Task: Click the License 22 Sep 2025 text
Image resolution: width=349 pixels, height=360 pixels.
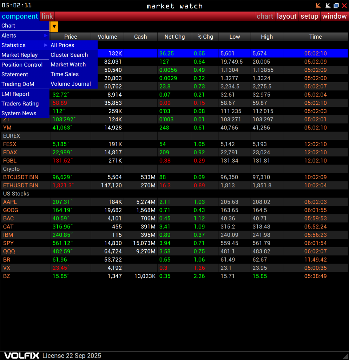Action: point(72,356)
